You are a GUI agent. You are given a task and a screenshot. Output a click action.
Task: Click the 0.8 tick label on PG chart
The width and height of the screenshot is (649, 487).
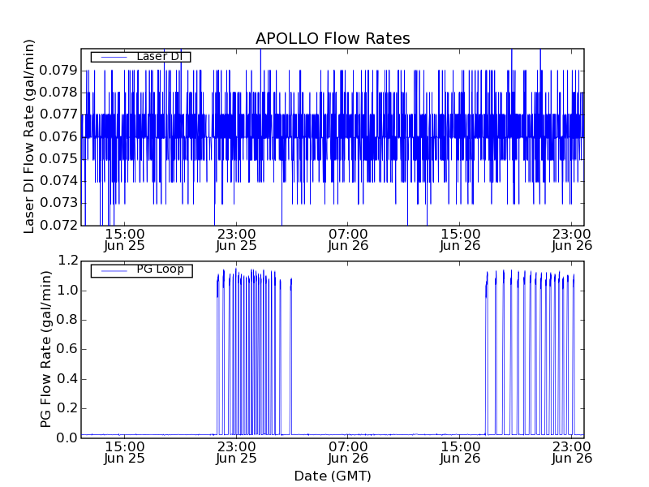click(x=67, y=320)
